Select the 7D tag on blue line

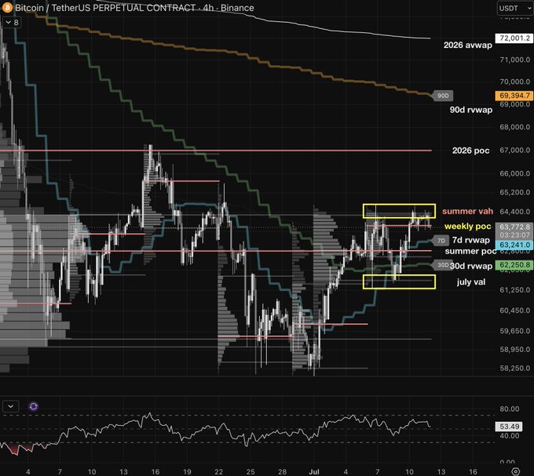441,241
